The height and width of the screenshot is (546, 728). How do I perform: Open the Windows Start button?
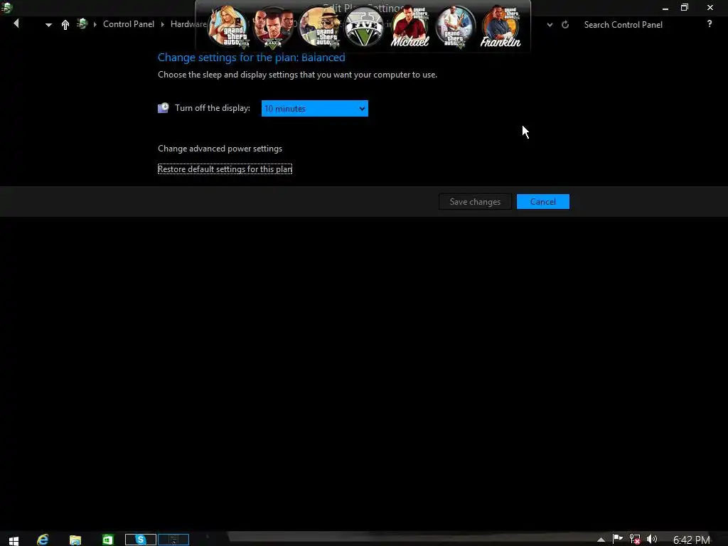tap(14, 540)
